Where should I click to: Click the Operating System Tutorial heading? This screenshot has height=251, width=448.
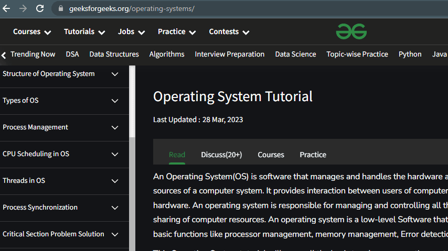tap(232, 96)
